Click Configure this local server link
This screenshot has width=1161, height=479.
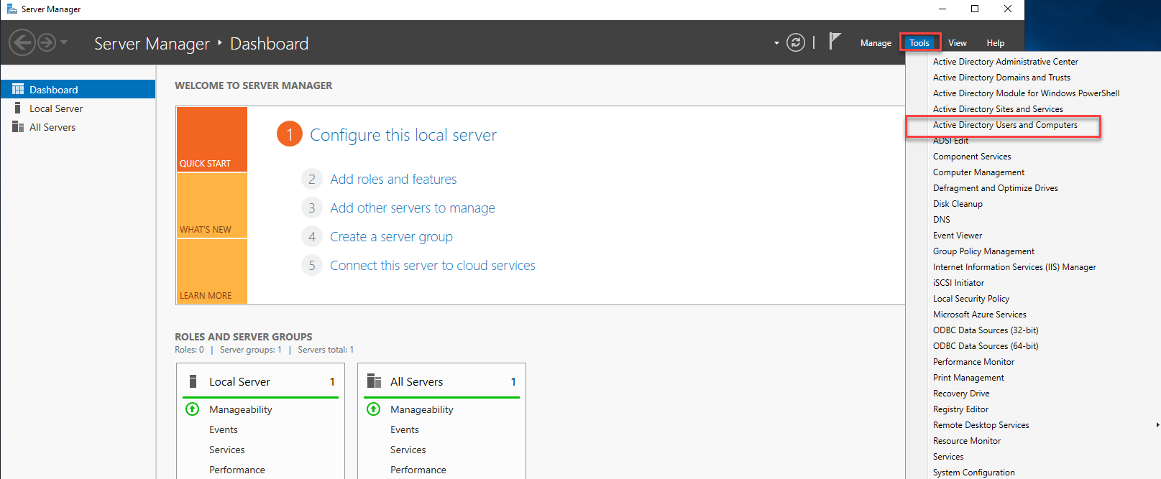pyautogui.click(x=403, y=135)
